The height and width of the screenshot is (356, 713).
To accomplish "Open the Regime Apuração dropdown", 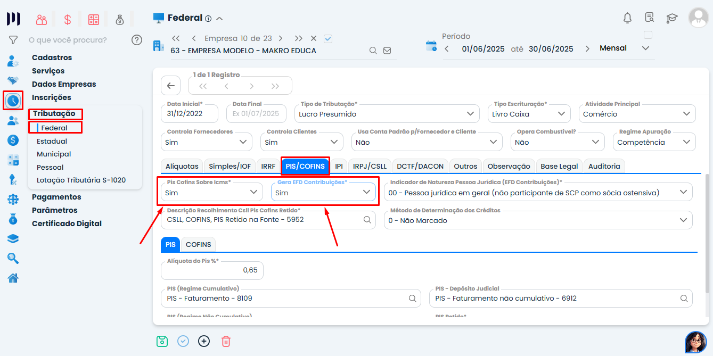I will (x=686, y=142).
